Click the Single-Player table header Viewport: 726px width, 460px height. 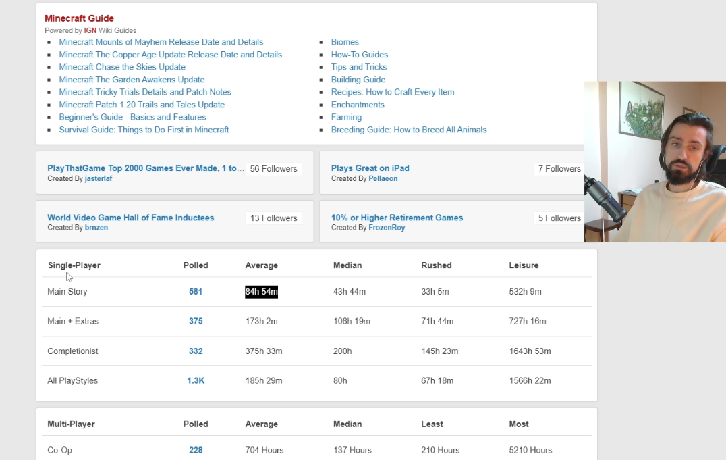point(74,265)
